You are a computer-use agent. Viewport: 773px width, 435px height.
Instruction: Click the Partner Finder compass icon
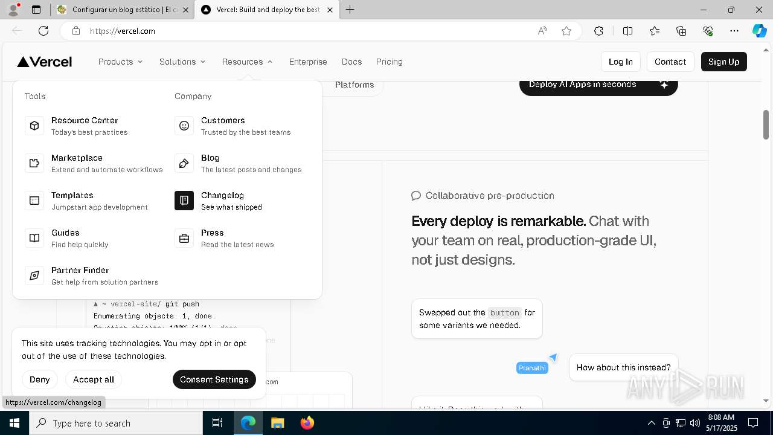[34, 275]
